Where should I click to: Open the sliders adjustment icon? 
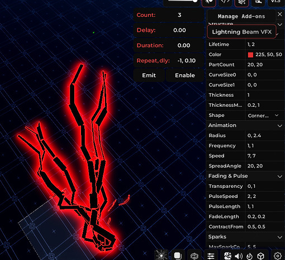pyautogui.click(x=211, y=256)
